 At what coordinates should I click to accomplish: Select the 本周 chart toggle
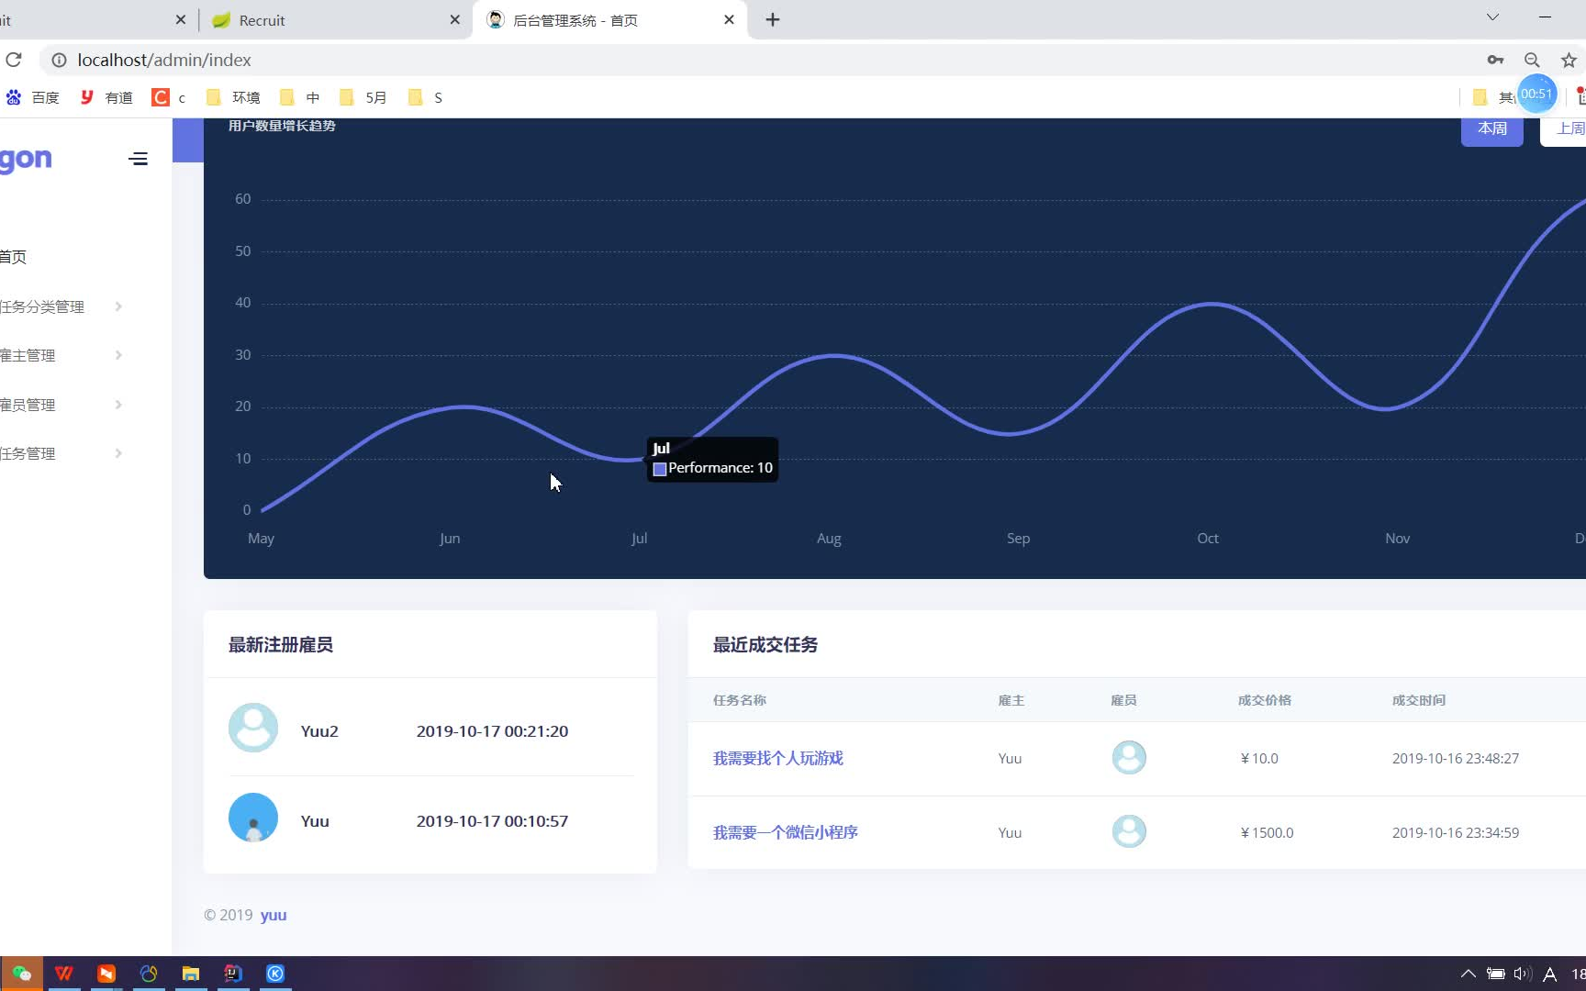pyautogui.click(x=1492, y=128)
